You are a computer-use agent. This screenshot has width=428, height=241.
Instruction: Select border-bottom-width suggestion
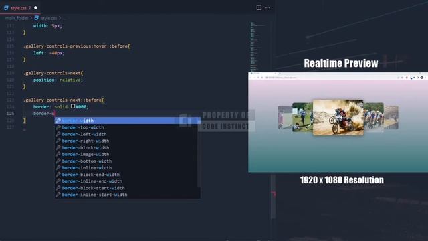(128, 161)
